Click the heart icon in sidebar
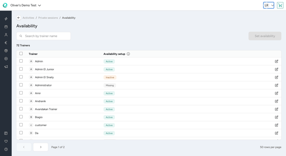This screenshot has width=286, height=156. click(6, 141)
